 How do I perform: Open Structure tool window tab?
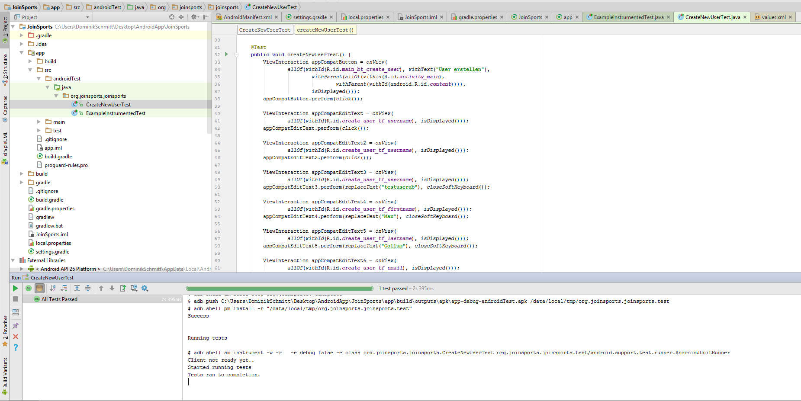point(5,69)
